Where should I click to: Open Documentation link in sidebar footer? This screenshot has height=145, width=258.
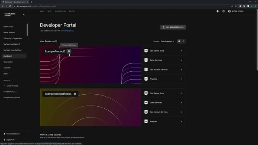(13, 134)
